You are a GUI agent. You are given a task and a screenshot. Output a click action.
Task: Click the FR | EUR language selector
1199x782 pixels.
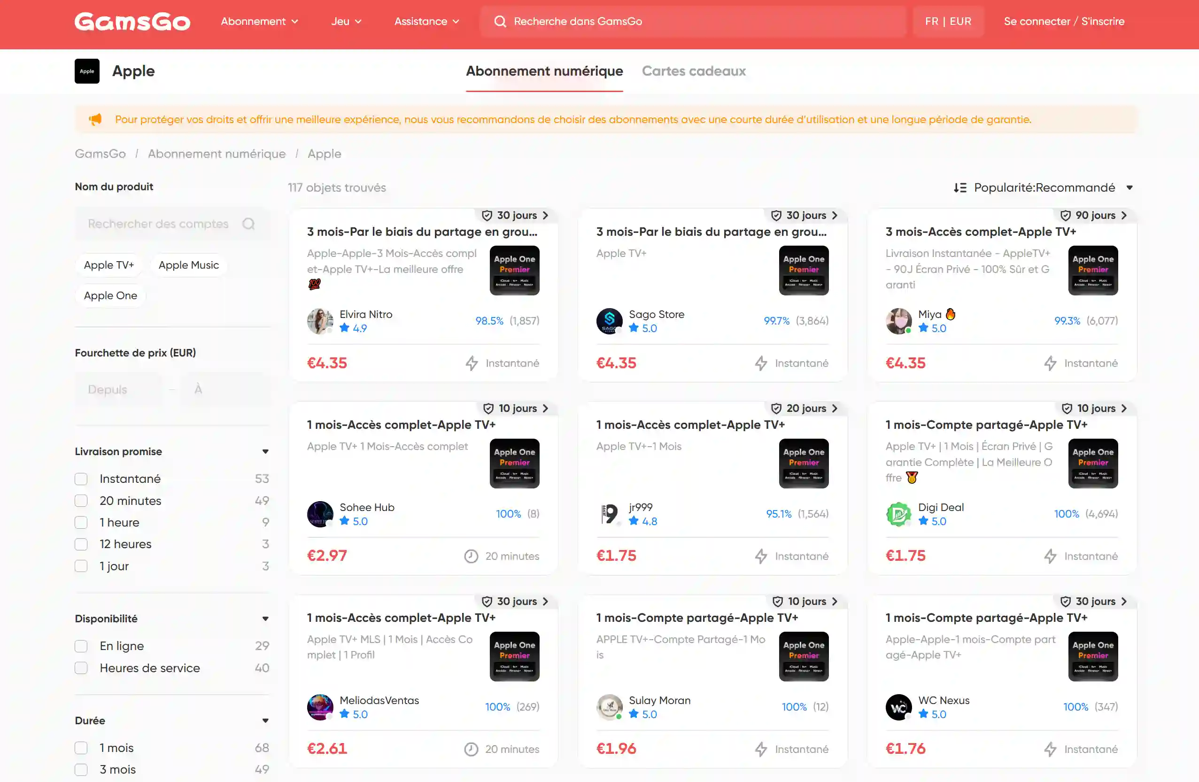coord(948,21)
